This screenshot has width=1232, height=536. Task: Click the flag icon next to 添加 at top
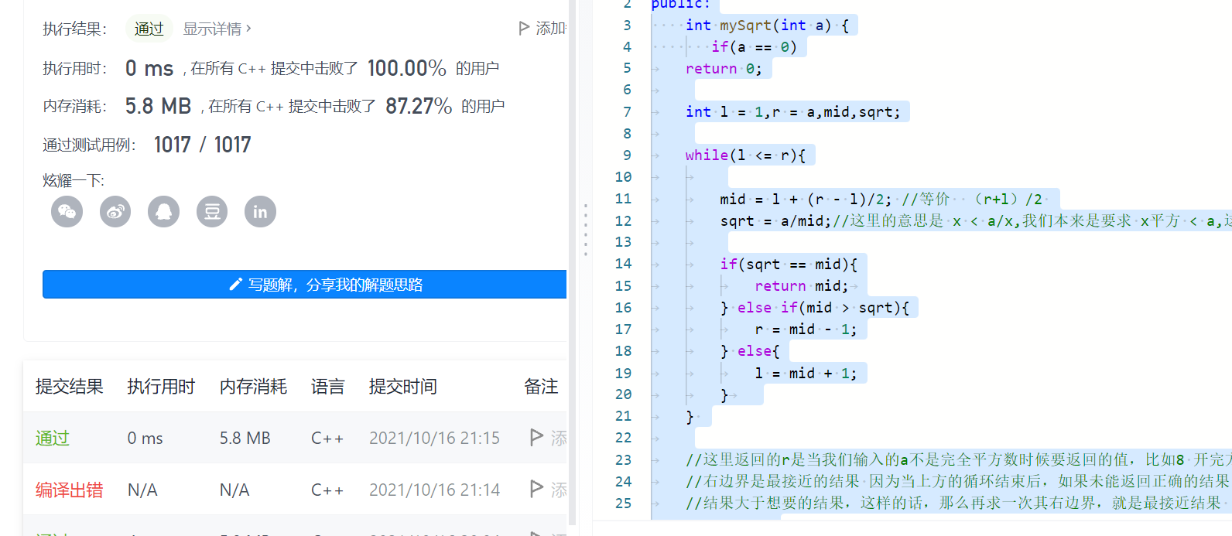pyautogui.click(x=524, y=29)
